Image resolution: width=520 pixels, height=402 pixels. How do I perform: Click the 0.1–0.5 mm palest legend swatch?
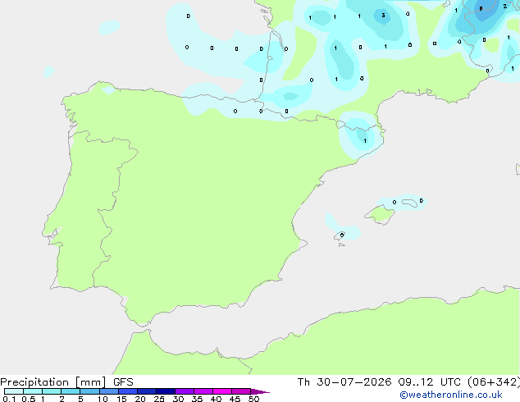pyautogui.click(x=14, y=391)
